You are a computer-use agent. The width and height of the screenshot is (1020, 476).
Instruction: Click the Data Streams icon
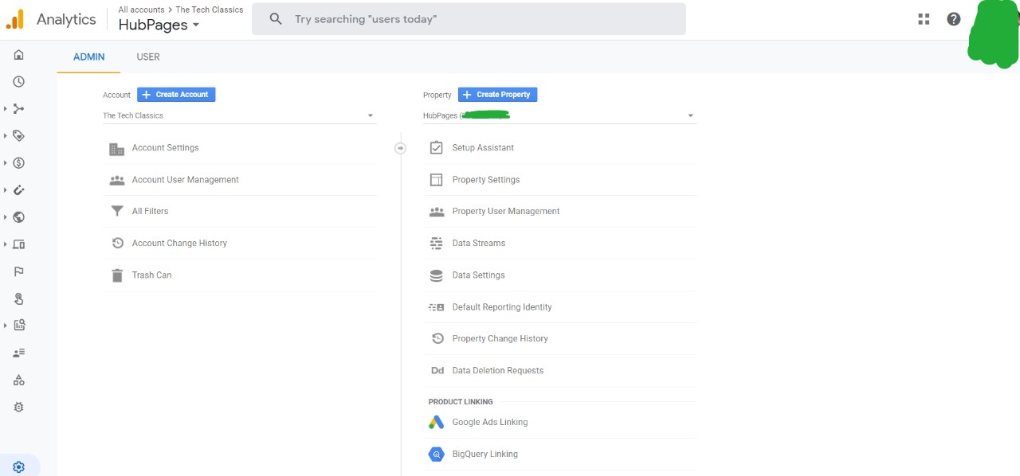pos(436,244)
